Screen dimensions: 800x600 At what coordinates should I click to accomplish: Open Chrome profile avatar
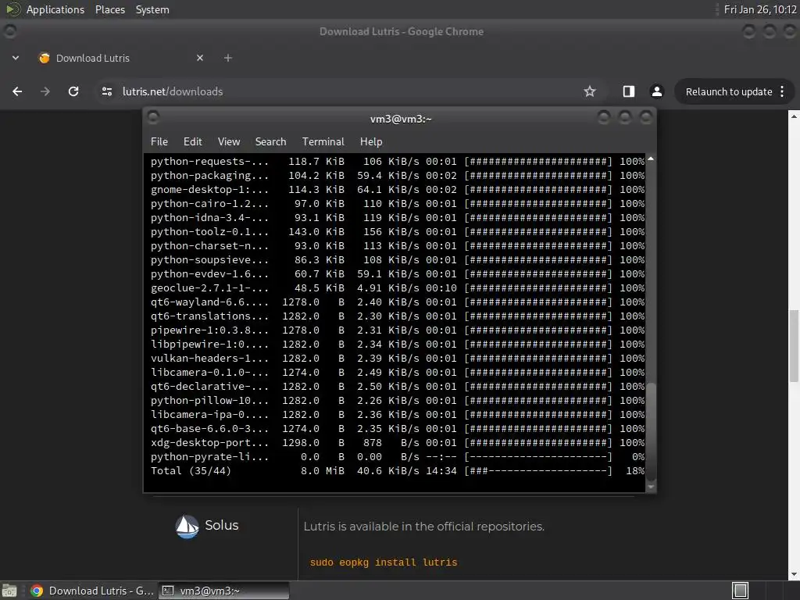click(656, 91)
